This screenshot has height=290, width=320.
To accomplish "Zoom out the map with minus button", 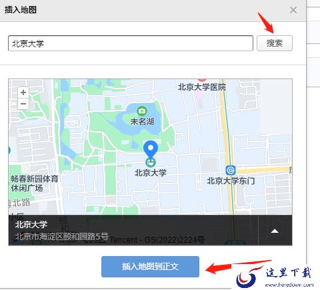I will (x=23, y=104).
